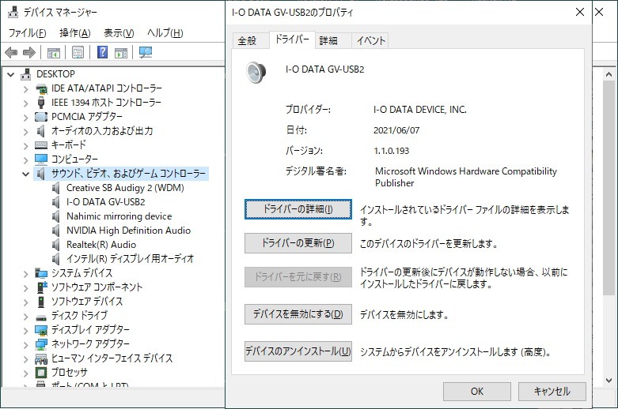Click the ネットワーク アダプター icon
This screenshot has height=409, width=618.
click(41, 344)
